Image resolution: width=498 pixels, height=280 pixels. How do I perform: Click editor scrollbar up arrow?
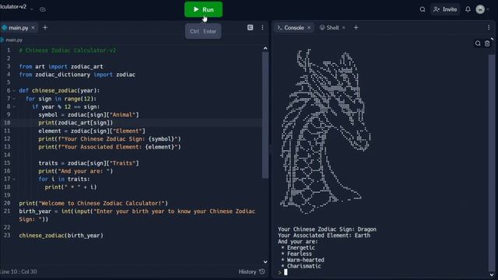click(x=265, y=48)
